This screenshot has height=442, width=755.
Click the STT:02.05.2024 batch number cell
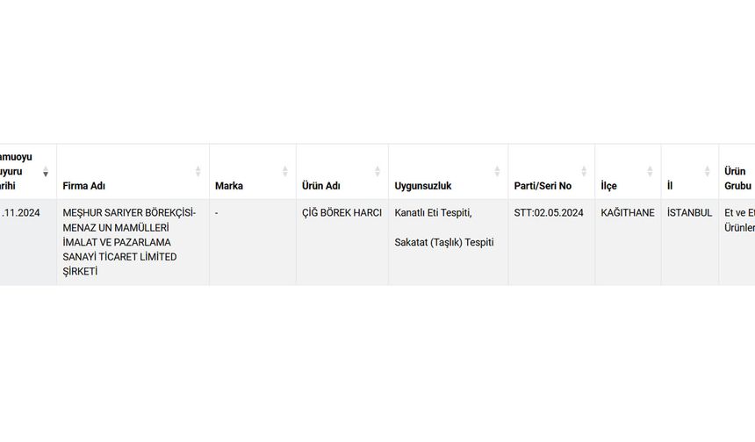point(549,213)
